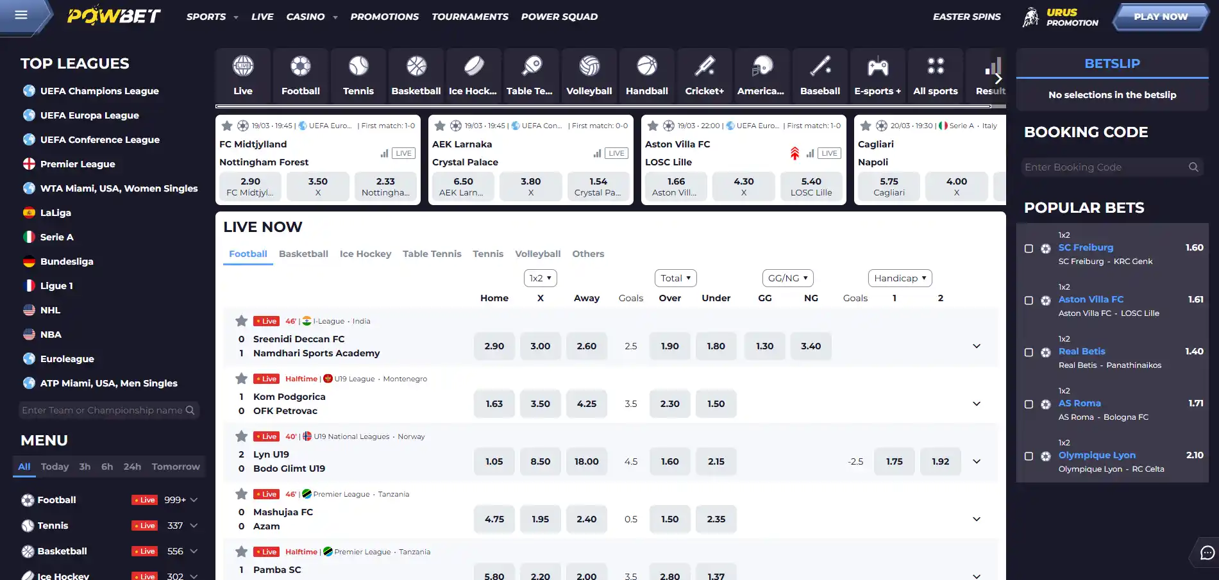
Task: Switch to Table Tennis live tab
Action: pos(432,254)
